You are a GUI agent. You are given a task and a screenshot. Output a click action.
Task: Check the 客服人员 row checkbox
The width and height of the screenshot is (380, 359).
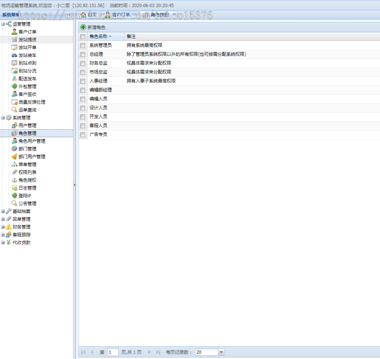coord(83,126)
